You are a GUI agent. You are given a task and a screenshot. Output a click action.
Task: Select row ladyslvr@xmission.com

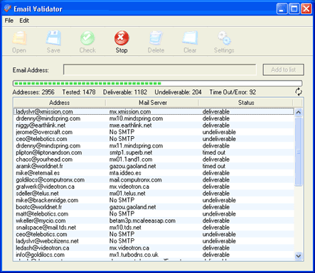[154, 111]
